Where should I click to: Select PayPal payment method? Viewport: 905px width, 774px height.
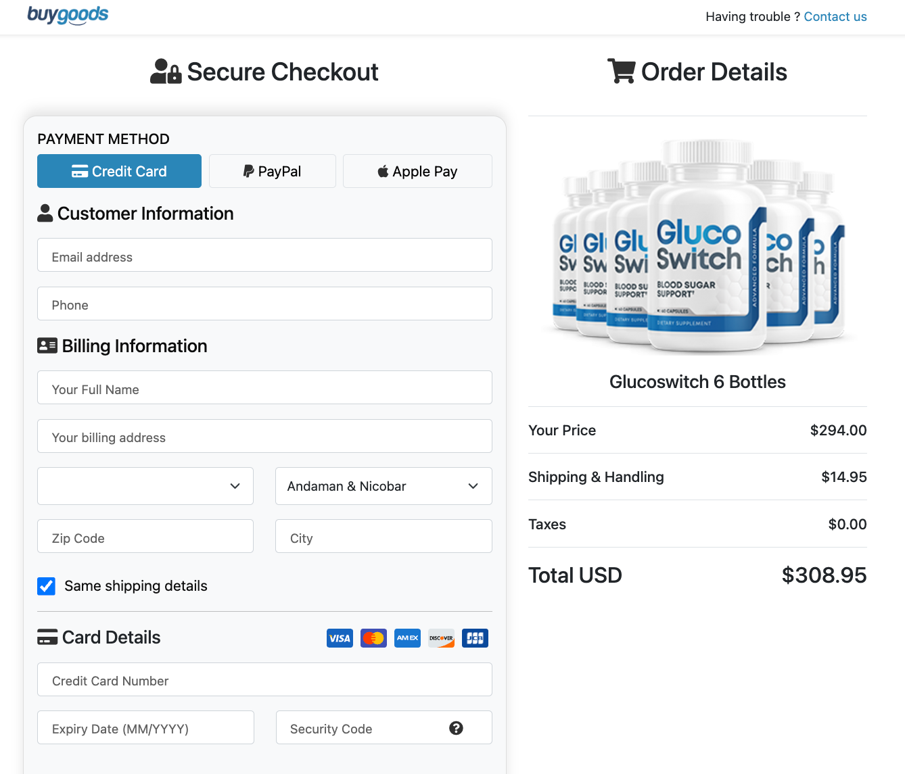pyautogui.click(x=273, y=171)
